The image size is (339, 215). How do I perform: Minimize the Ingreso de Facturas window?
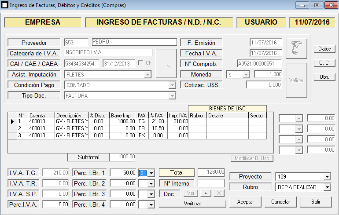click(x=302, y=5)
